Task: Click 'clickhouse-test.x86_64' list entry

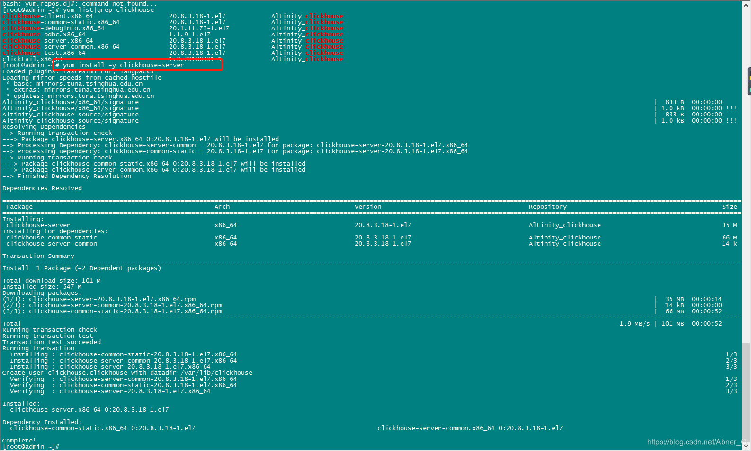Action: [x=44, y=53]
